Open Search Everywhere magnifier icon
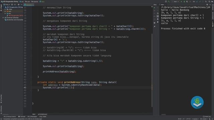 (209, 2)
